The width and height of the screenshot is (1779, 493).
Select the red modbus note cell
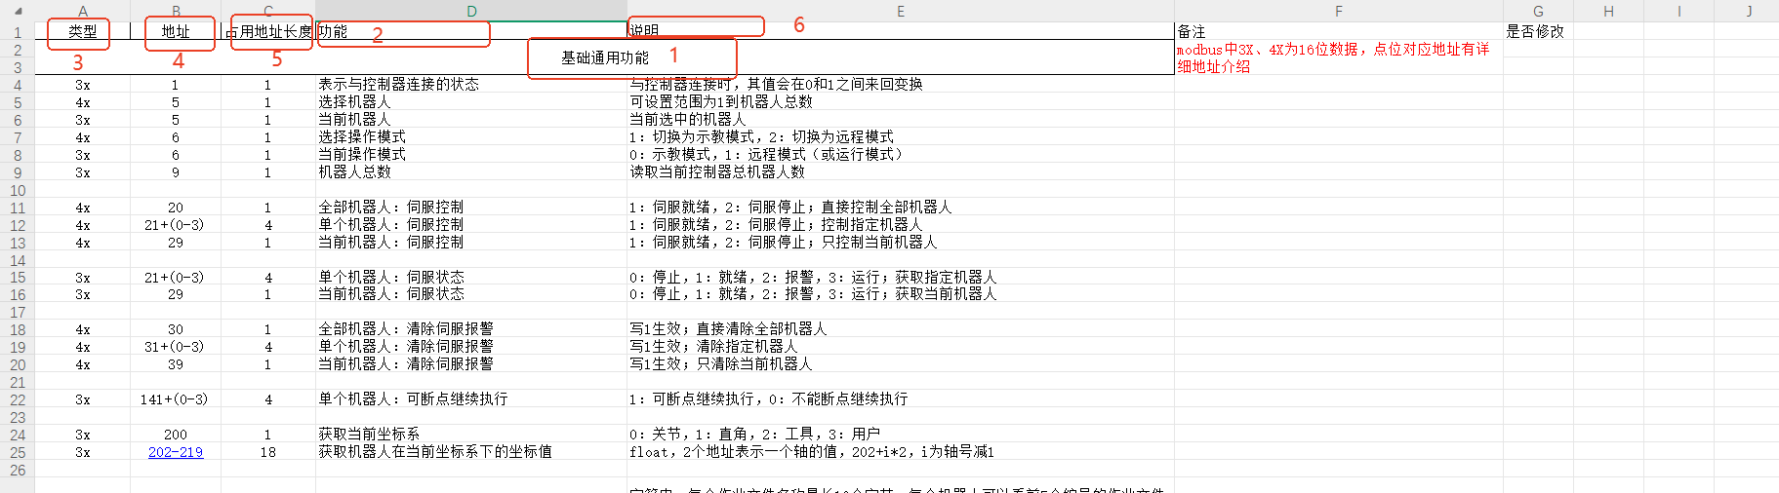click(1338, 57)
